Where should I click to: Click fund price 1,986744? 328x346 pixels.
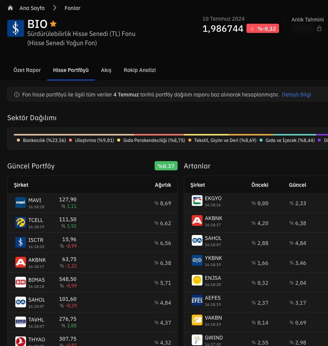click(x=223, y=29)
